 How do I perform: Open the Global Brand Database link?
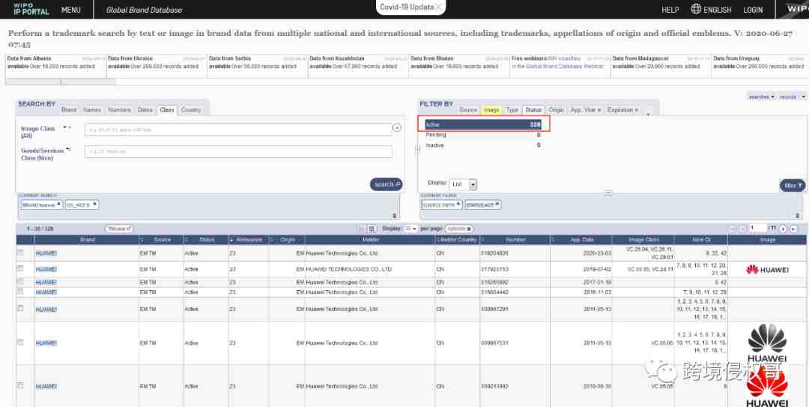[143, 10]
